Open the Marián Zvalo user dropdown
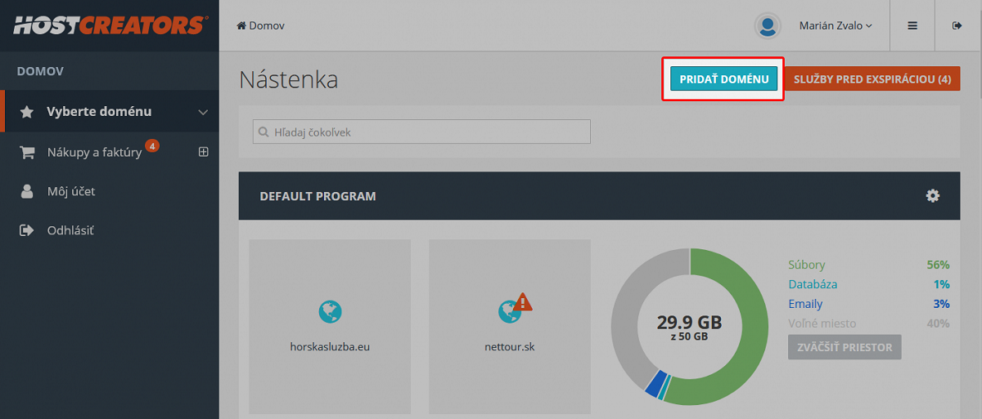Image resolution: width=982 pixels, height=419 pixels. pyautogui.click(x=836, y=25)
